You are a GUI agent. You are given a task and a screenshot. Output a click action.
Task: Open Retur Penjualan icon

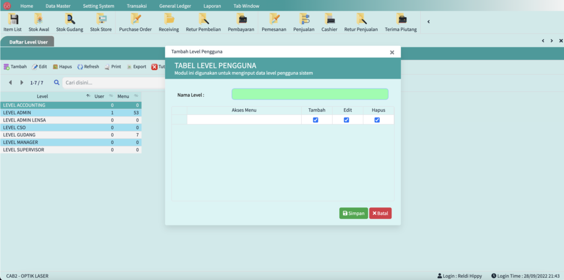point(361,23)
